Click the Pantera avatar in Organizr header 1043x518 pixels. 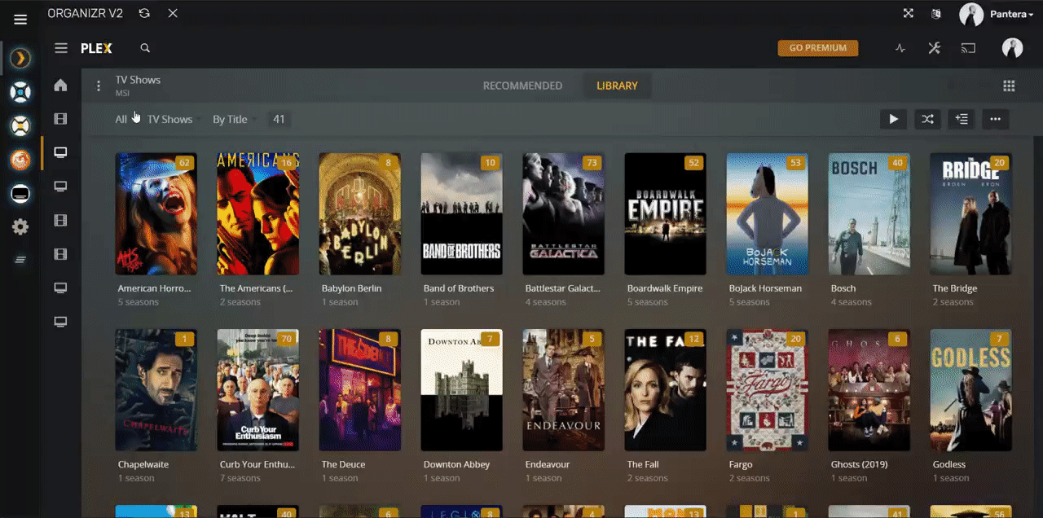tap(971, 14)
